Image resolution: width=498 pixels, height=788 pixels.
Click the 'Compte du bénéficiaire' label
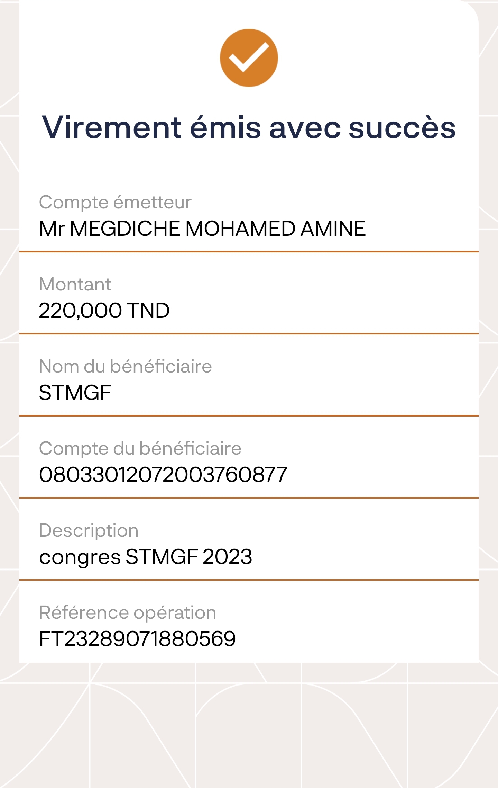coord(140,448)
